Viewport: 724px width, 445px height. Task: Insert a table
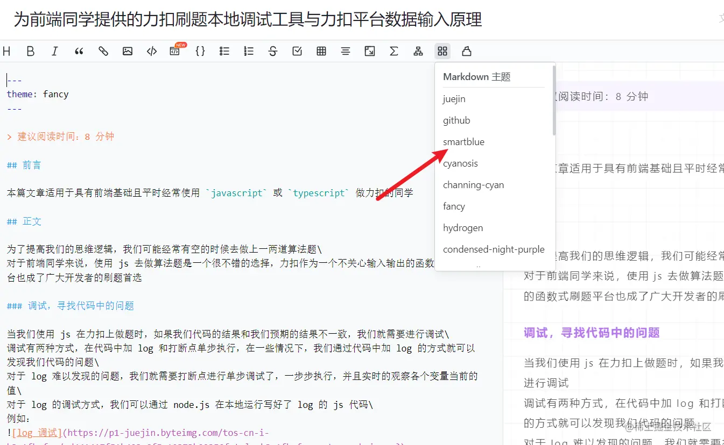pyautogui.click(x=321, y=51)
